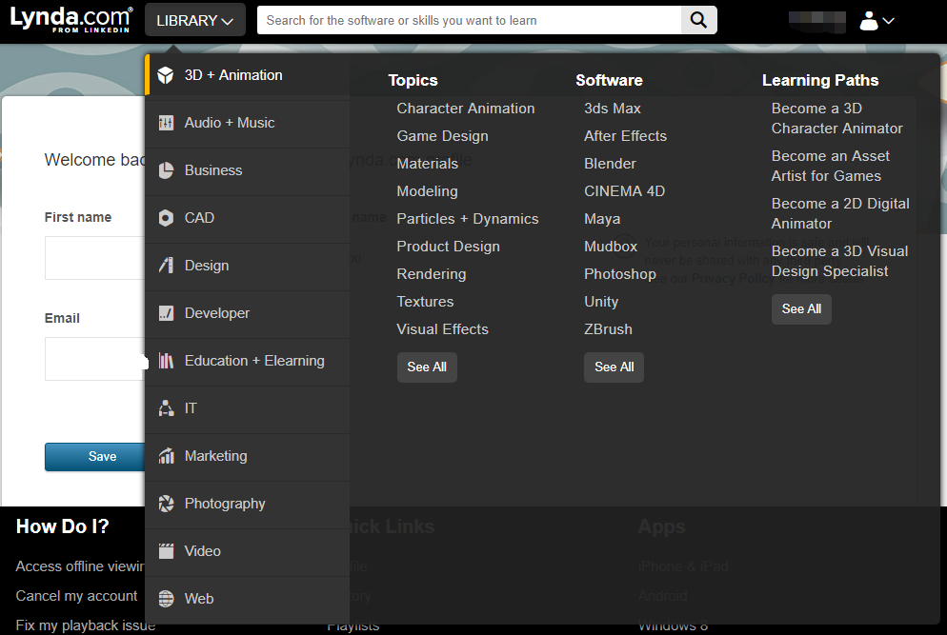The width and height of the screenshot is (947, 635).
Task: Open the Textures topic
Action: [x=425, y=302]
